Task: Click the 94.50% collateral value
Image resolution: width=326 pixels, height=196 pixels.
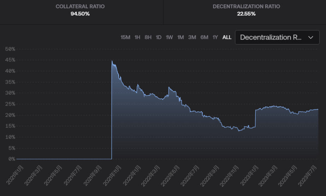Action: point(80,14)
